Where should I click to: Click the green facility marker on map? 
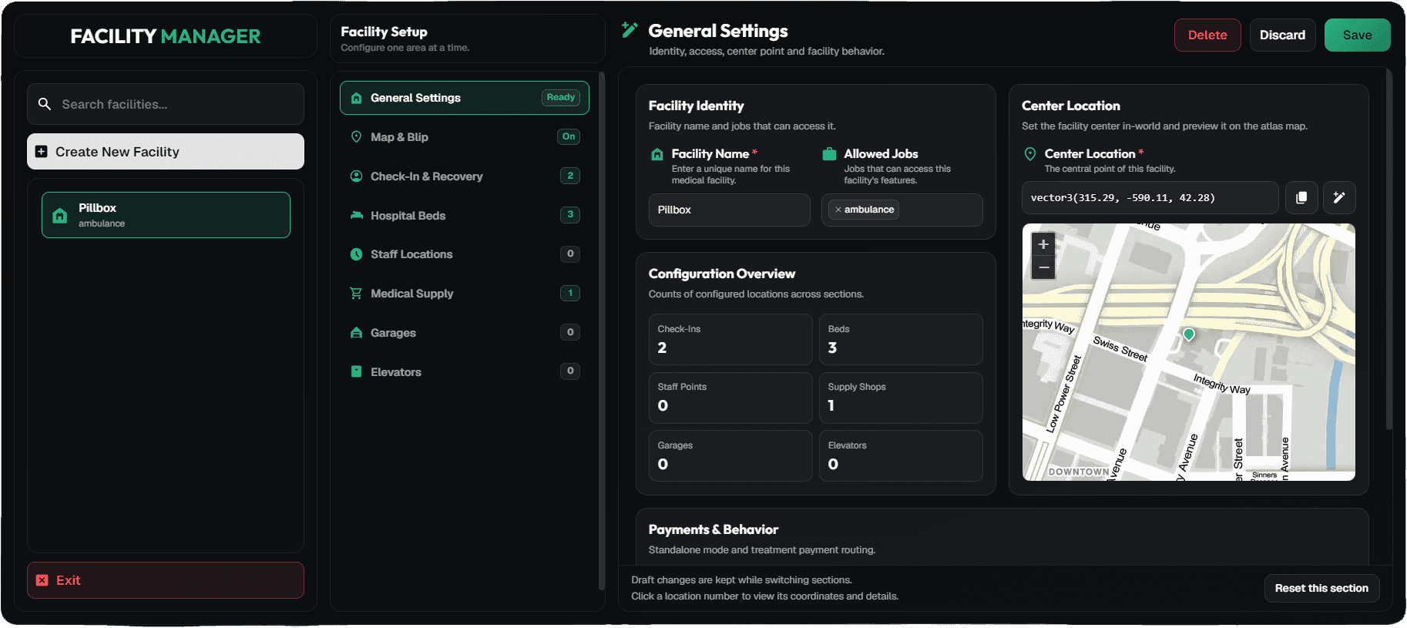(1189, 334)
